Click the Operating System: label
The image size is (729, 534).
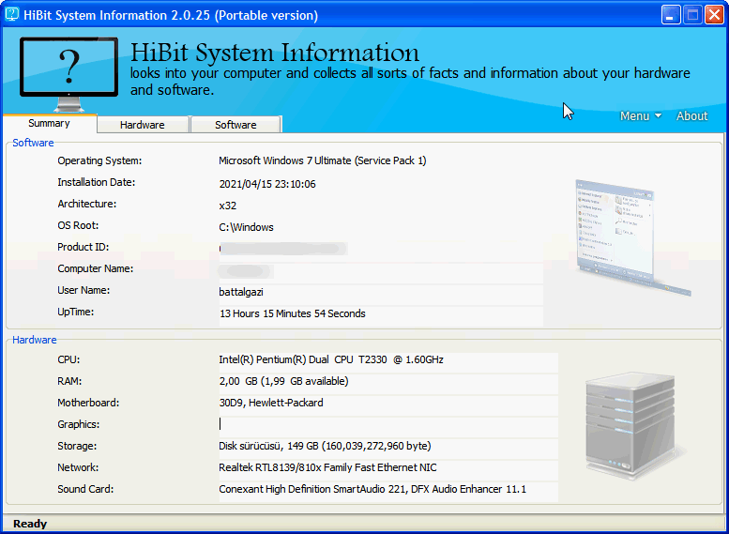[99, 160]
